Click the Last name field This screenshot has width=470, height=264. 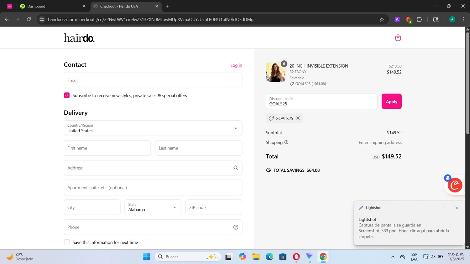point(199,148)
